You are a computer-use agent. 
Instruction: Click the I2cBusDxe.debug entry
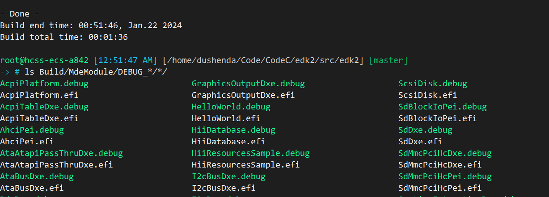pos(228,176)
